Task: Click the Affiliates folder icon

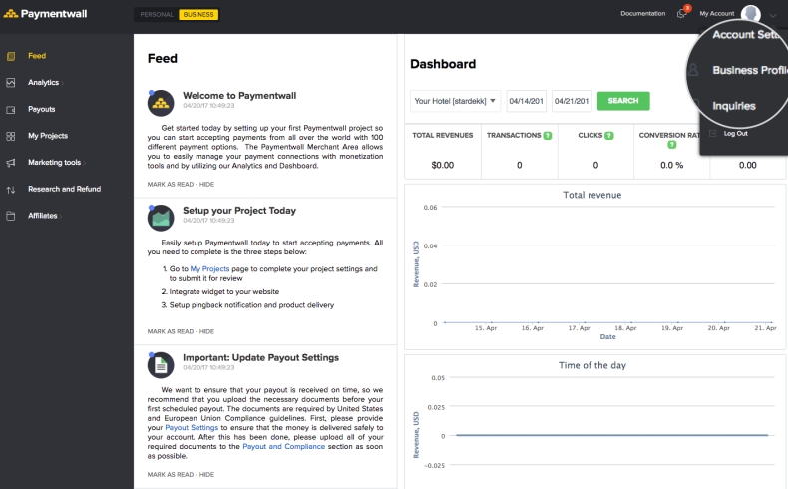Action: click(10, 216)
